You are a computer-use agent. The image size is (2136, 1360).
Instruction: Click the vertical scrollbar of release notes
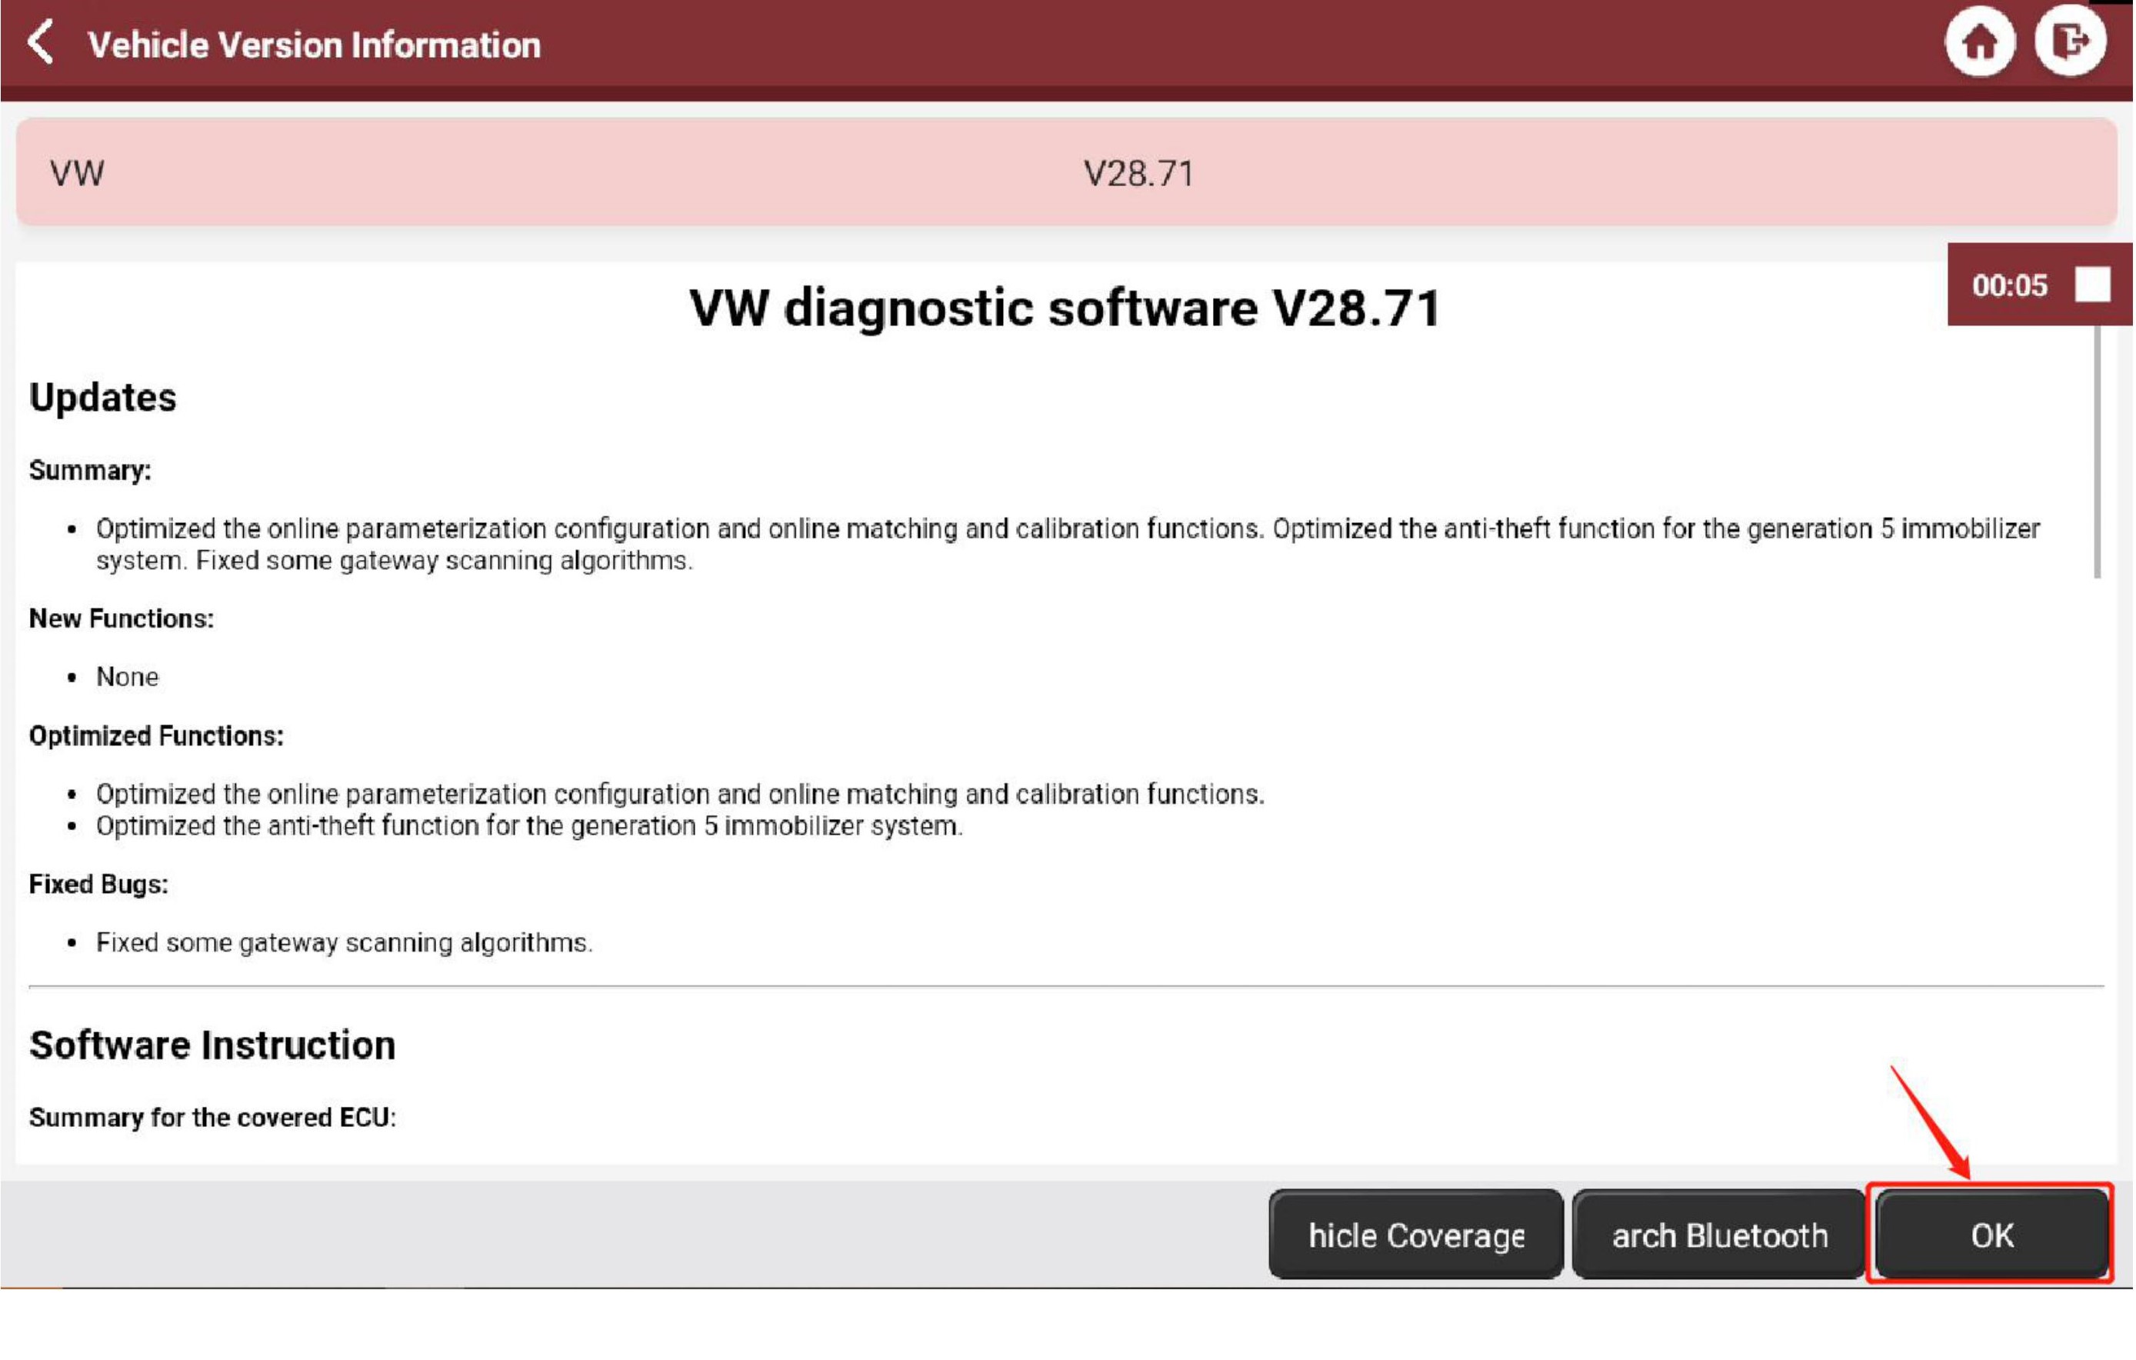[x=2097, y=451]
